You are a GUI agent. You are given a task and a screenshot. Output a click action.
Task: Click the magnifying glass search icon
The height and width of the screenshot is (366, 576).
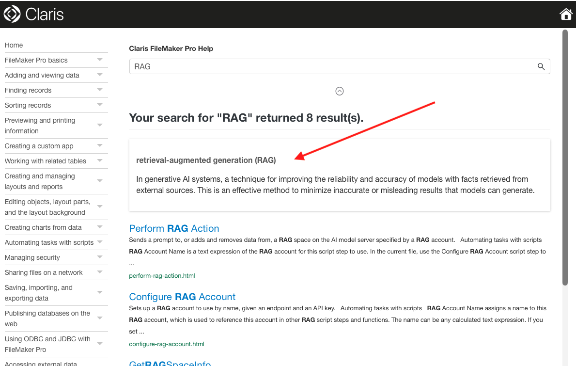(541, 67)
